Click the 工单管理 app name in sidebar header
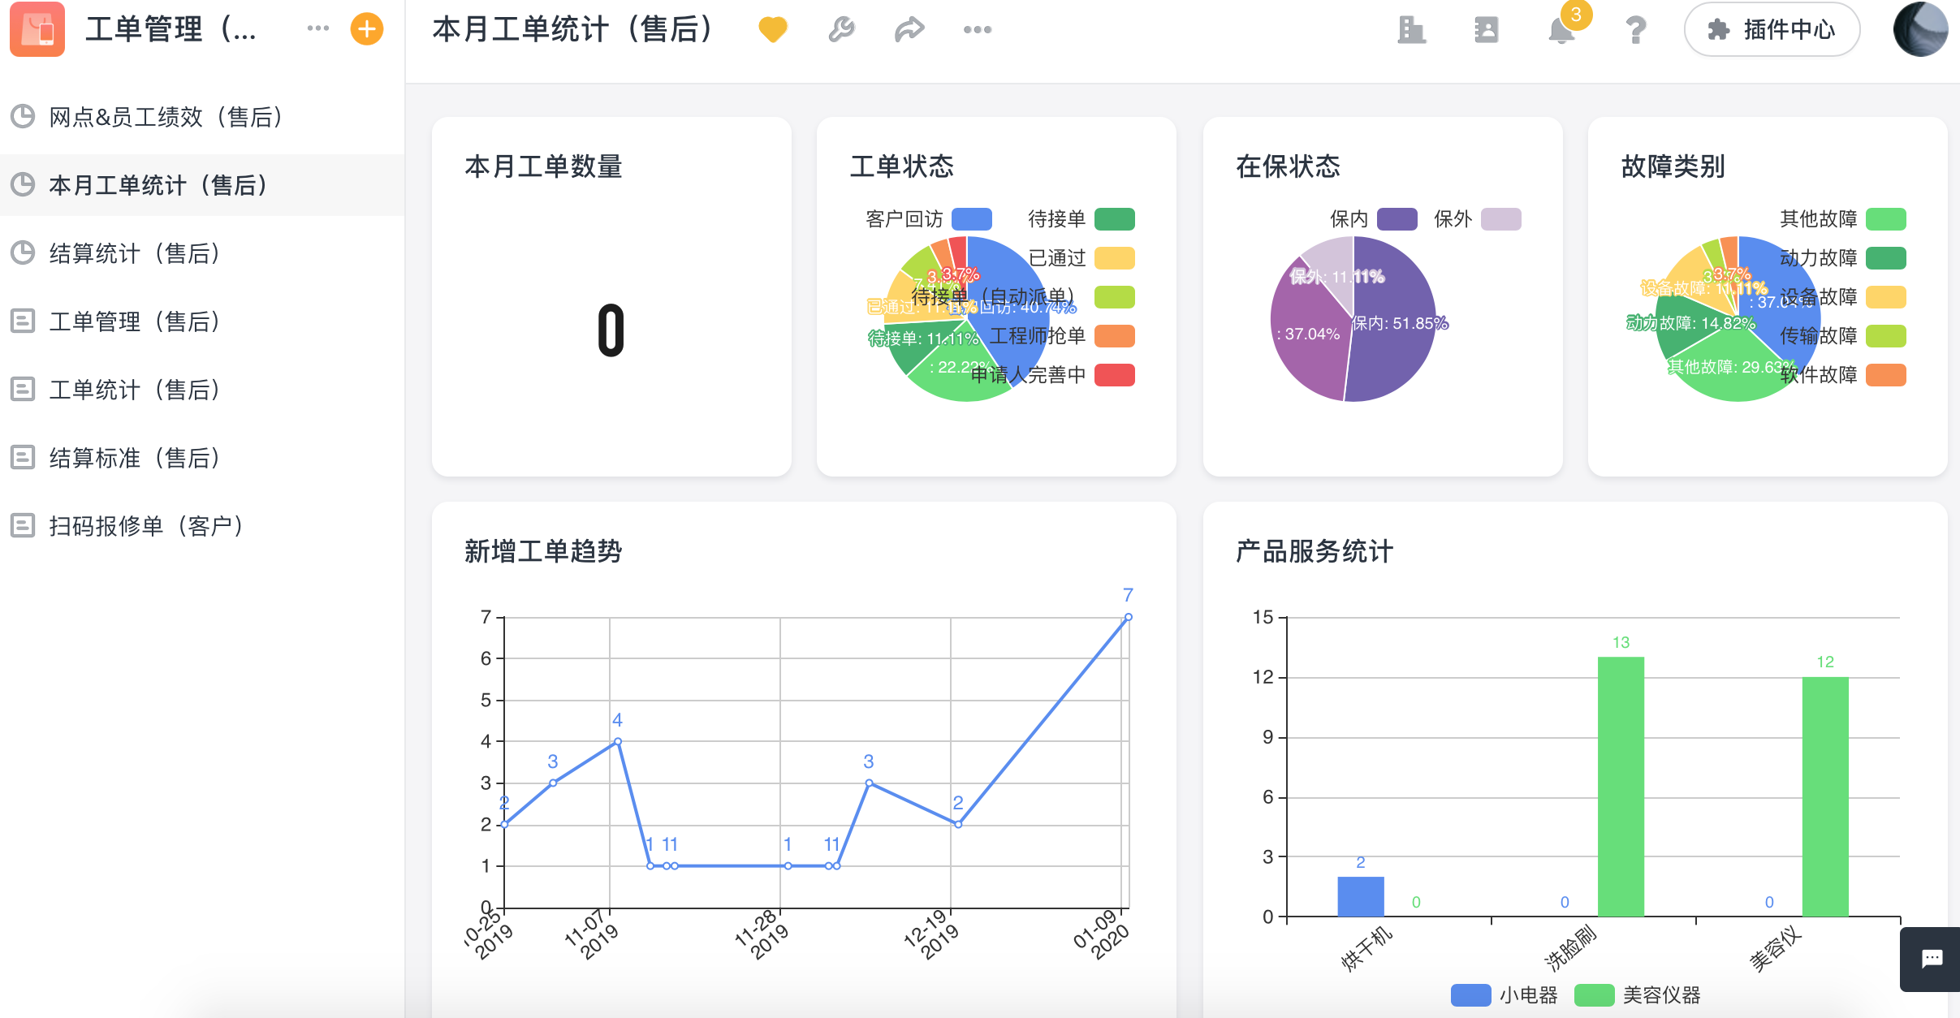Image resolution: width=1960 pixels, height=1018 pixels. click(x=171, y=29)
